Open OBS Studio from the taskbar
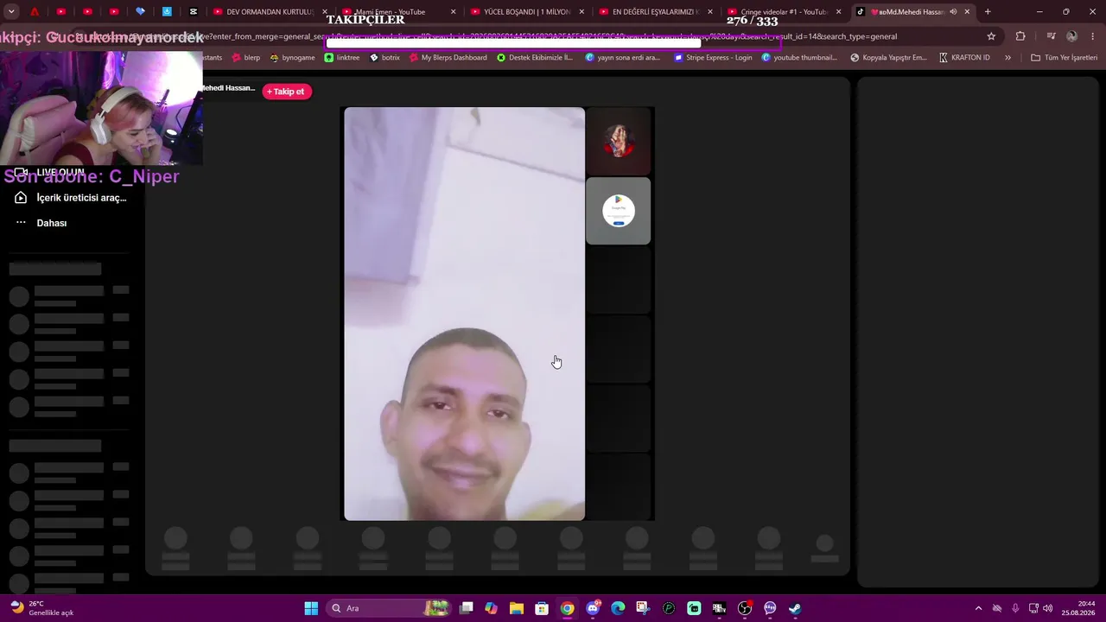This screenshot has height=622, width=1106. click(745, 608)
